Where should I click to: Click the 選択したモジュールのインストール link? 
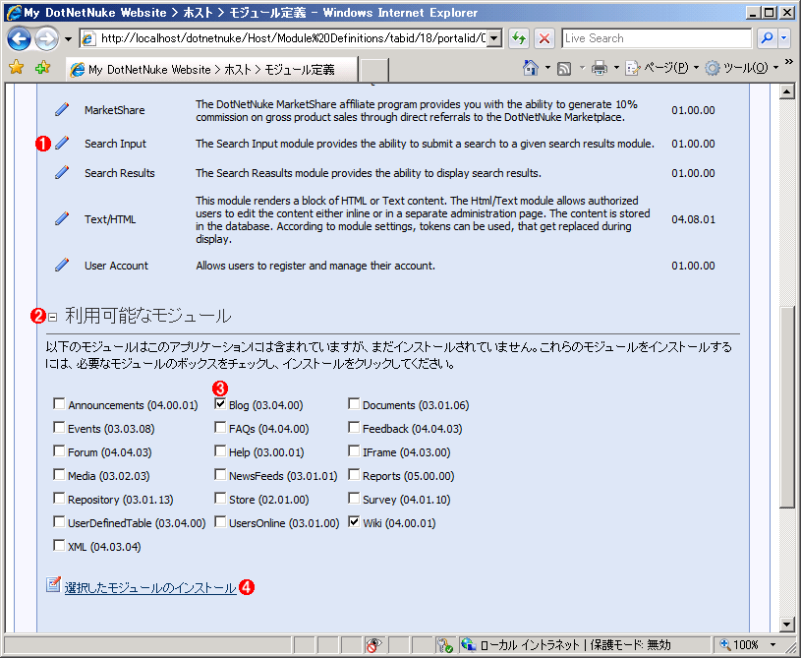tap(150, 588)
